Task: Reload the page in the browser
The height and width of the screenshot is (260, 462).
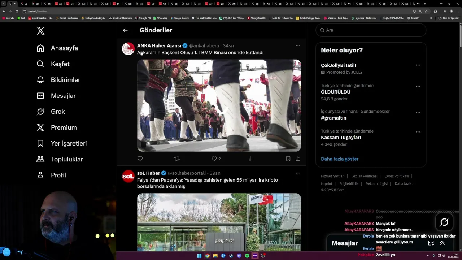Action: click(17, 11)
